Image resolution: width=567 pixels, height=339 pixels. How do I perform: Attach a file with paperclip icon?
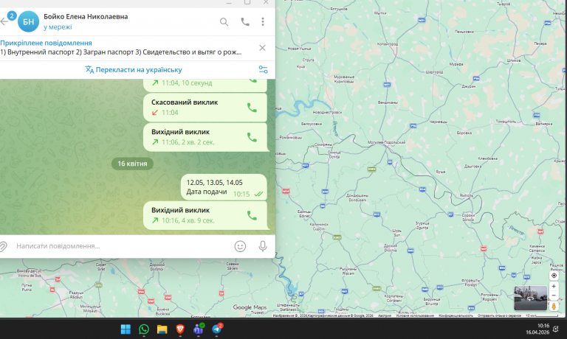pos(3,246)
